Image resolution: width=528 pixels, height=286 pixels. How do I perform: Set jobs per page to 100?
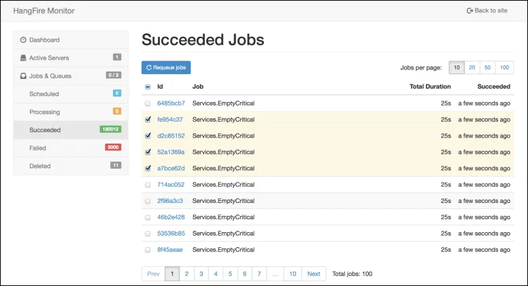pos(504,67)
